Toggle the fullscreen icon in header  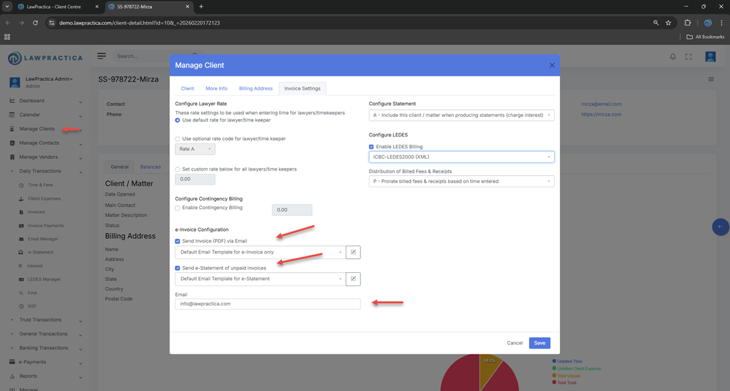coord(688,57)
